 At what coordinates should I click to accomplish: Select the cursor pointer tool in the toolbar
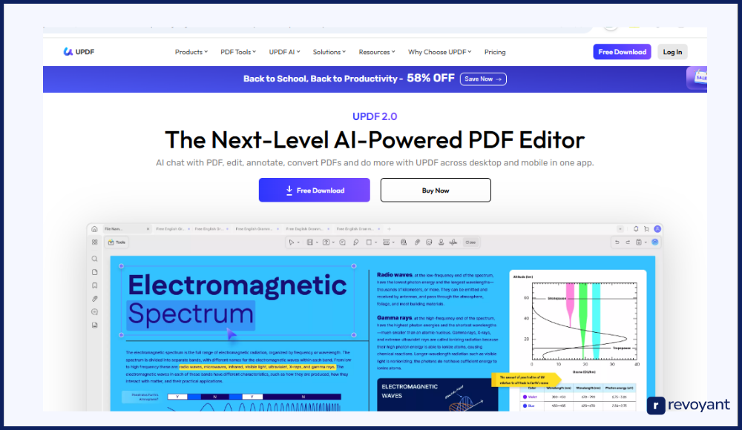pyautogui.click(x=292, y=242)
